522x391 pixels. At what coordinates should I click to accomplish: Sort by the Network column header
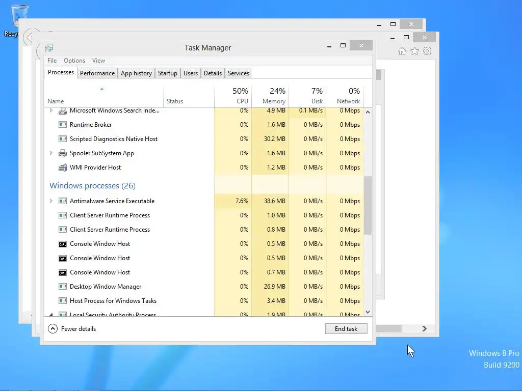tap(345, 96)
